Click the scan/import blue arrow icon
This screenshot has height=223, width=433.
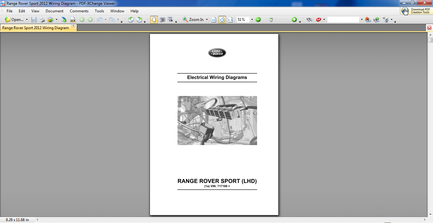click(64, 20)
